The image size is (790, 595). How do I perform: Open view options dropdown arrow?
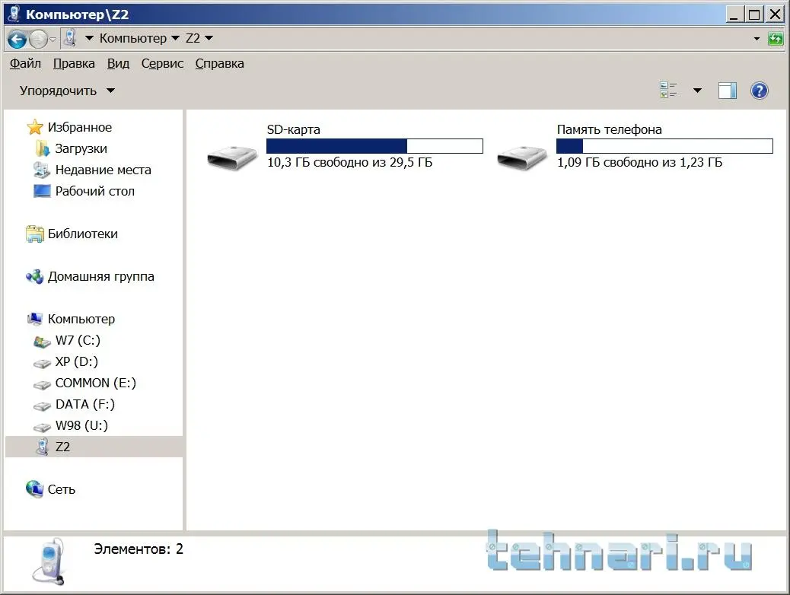pyautogui.click(x=697, y=91)
